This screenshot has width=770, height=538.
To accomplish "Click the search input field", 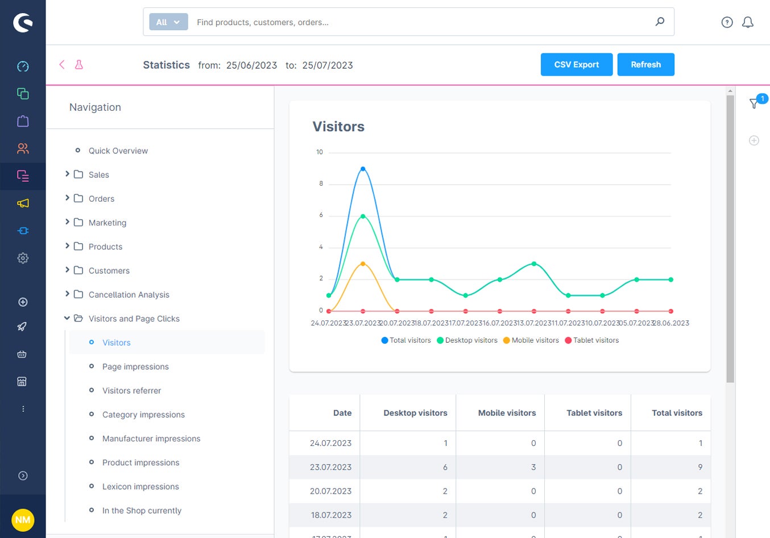I will coord(421,22).
